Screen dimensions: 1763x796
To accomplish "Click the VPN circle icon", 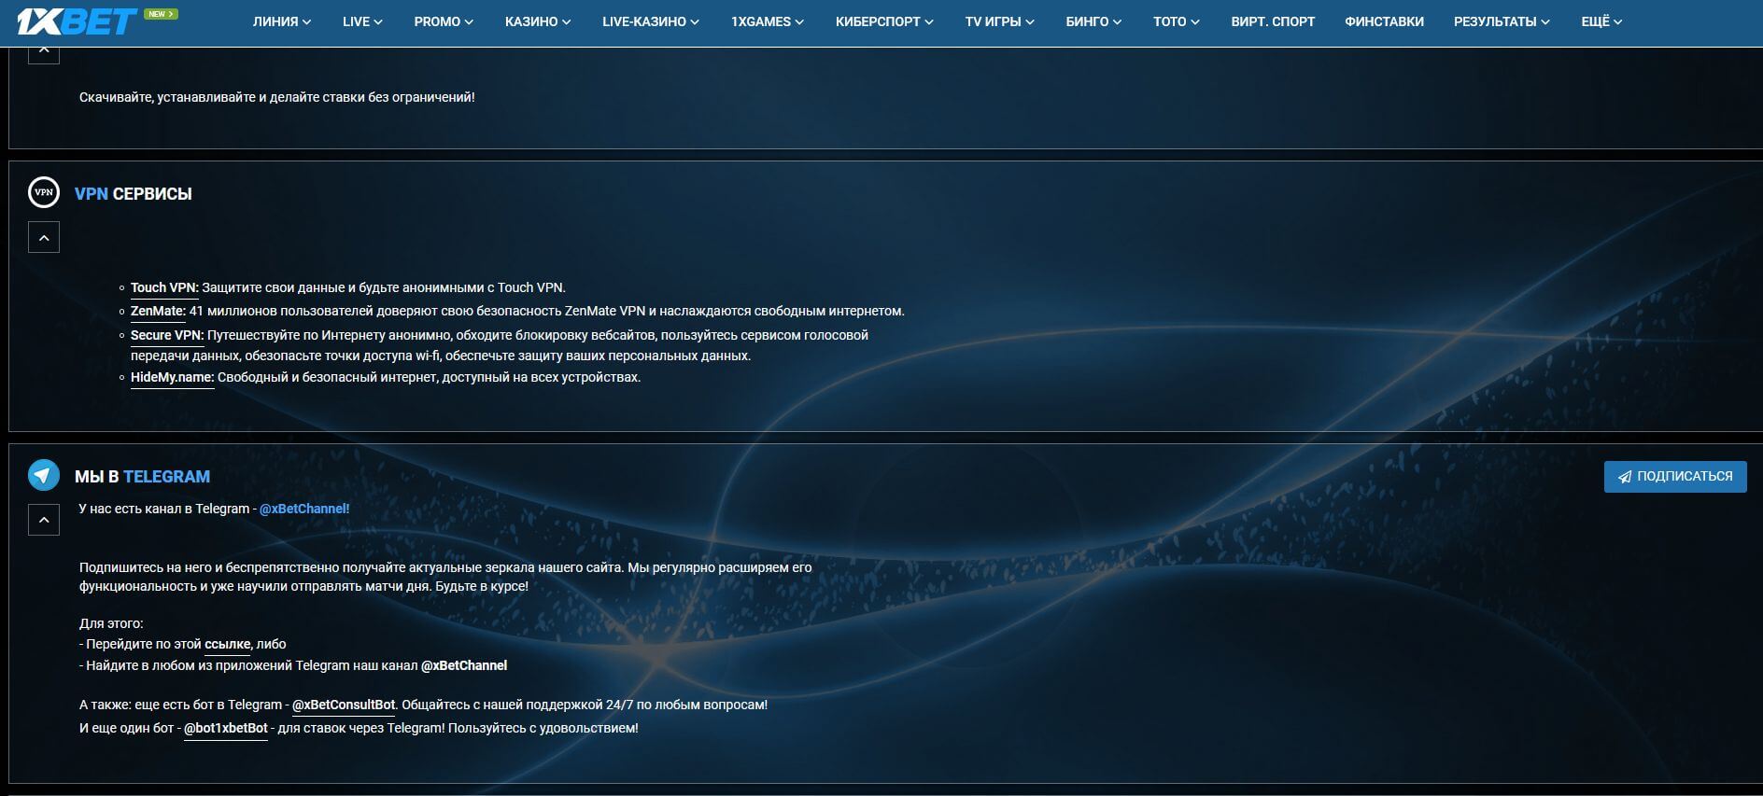I will click(x=44, y=192).
